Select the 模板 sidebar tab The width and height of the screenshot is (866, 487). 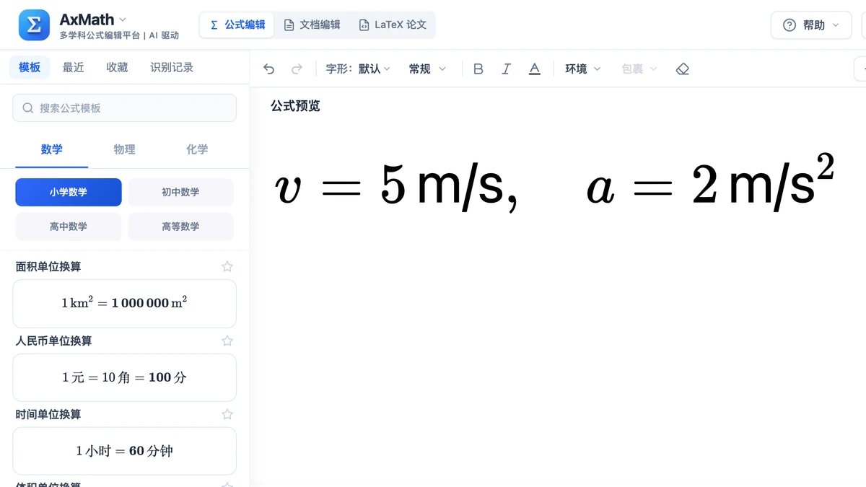point(30,67)
